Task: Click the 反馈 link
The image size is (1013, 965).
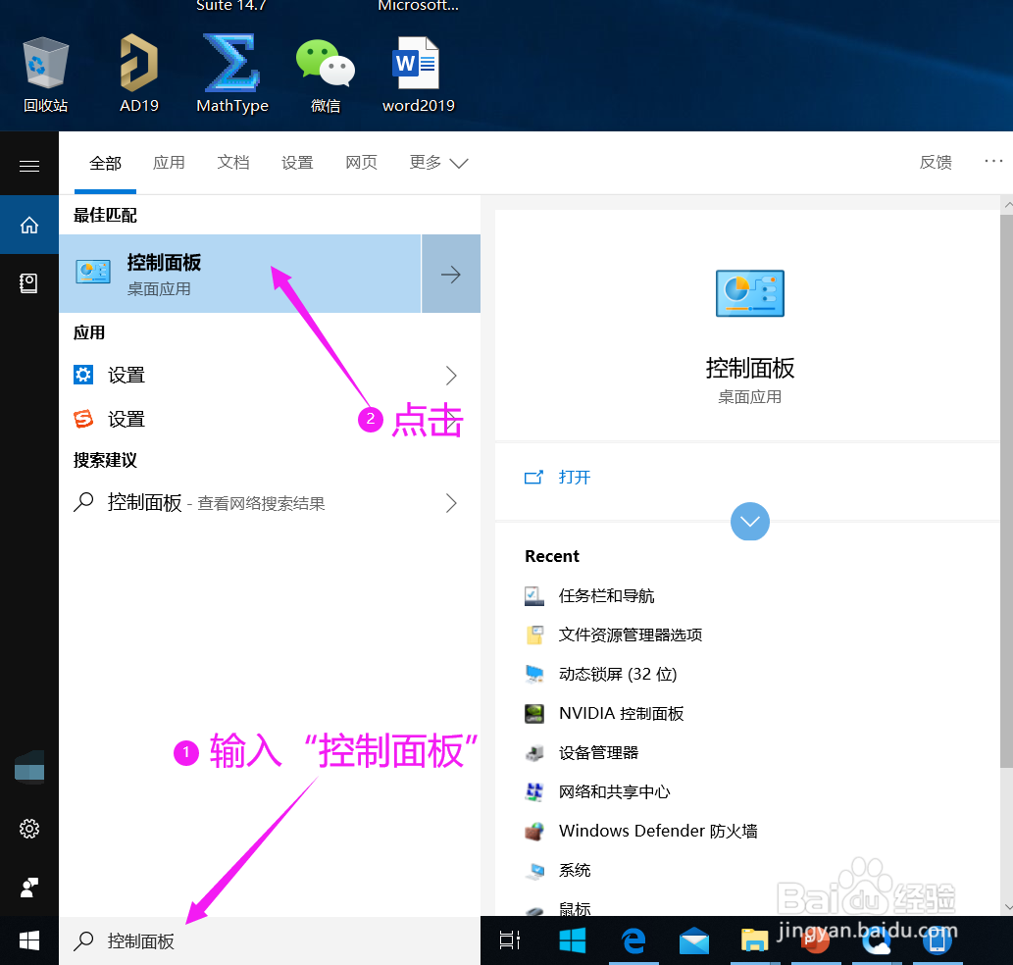Action: [935, 162]
